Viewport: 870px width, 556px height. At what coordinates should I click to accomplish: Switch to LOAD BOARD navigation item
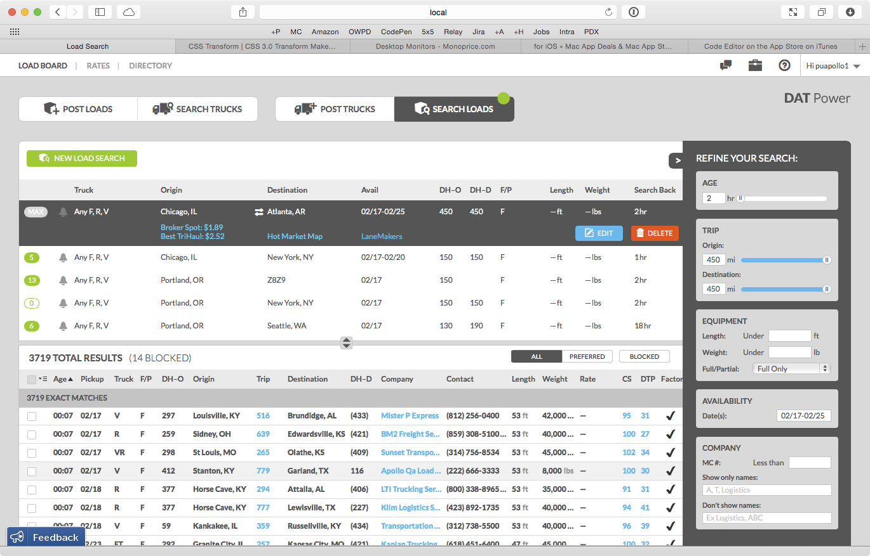43,65
